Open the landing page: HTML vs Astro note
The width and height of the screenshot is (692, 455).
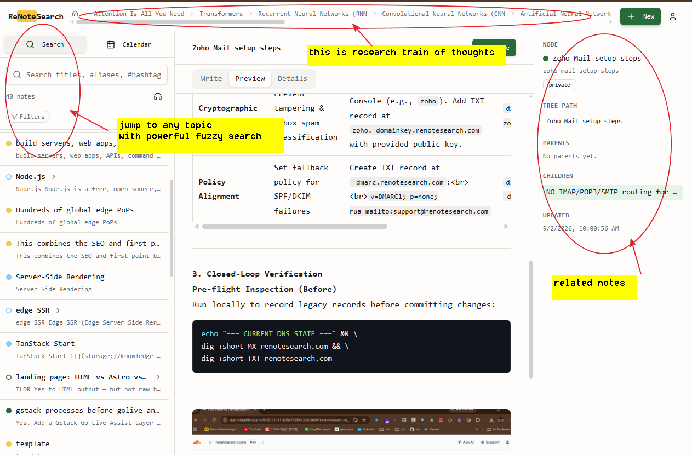(84, 383)
